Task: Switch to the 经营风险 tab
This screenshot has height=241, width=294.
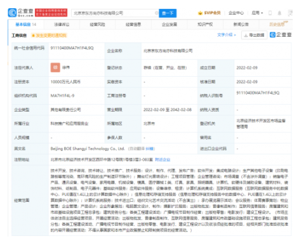Action: coord(97,25)
